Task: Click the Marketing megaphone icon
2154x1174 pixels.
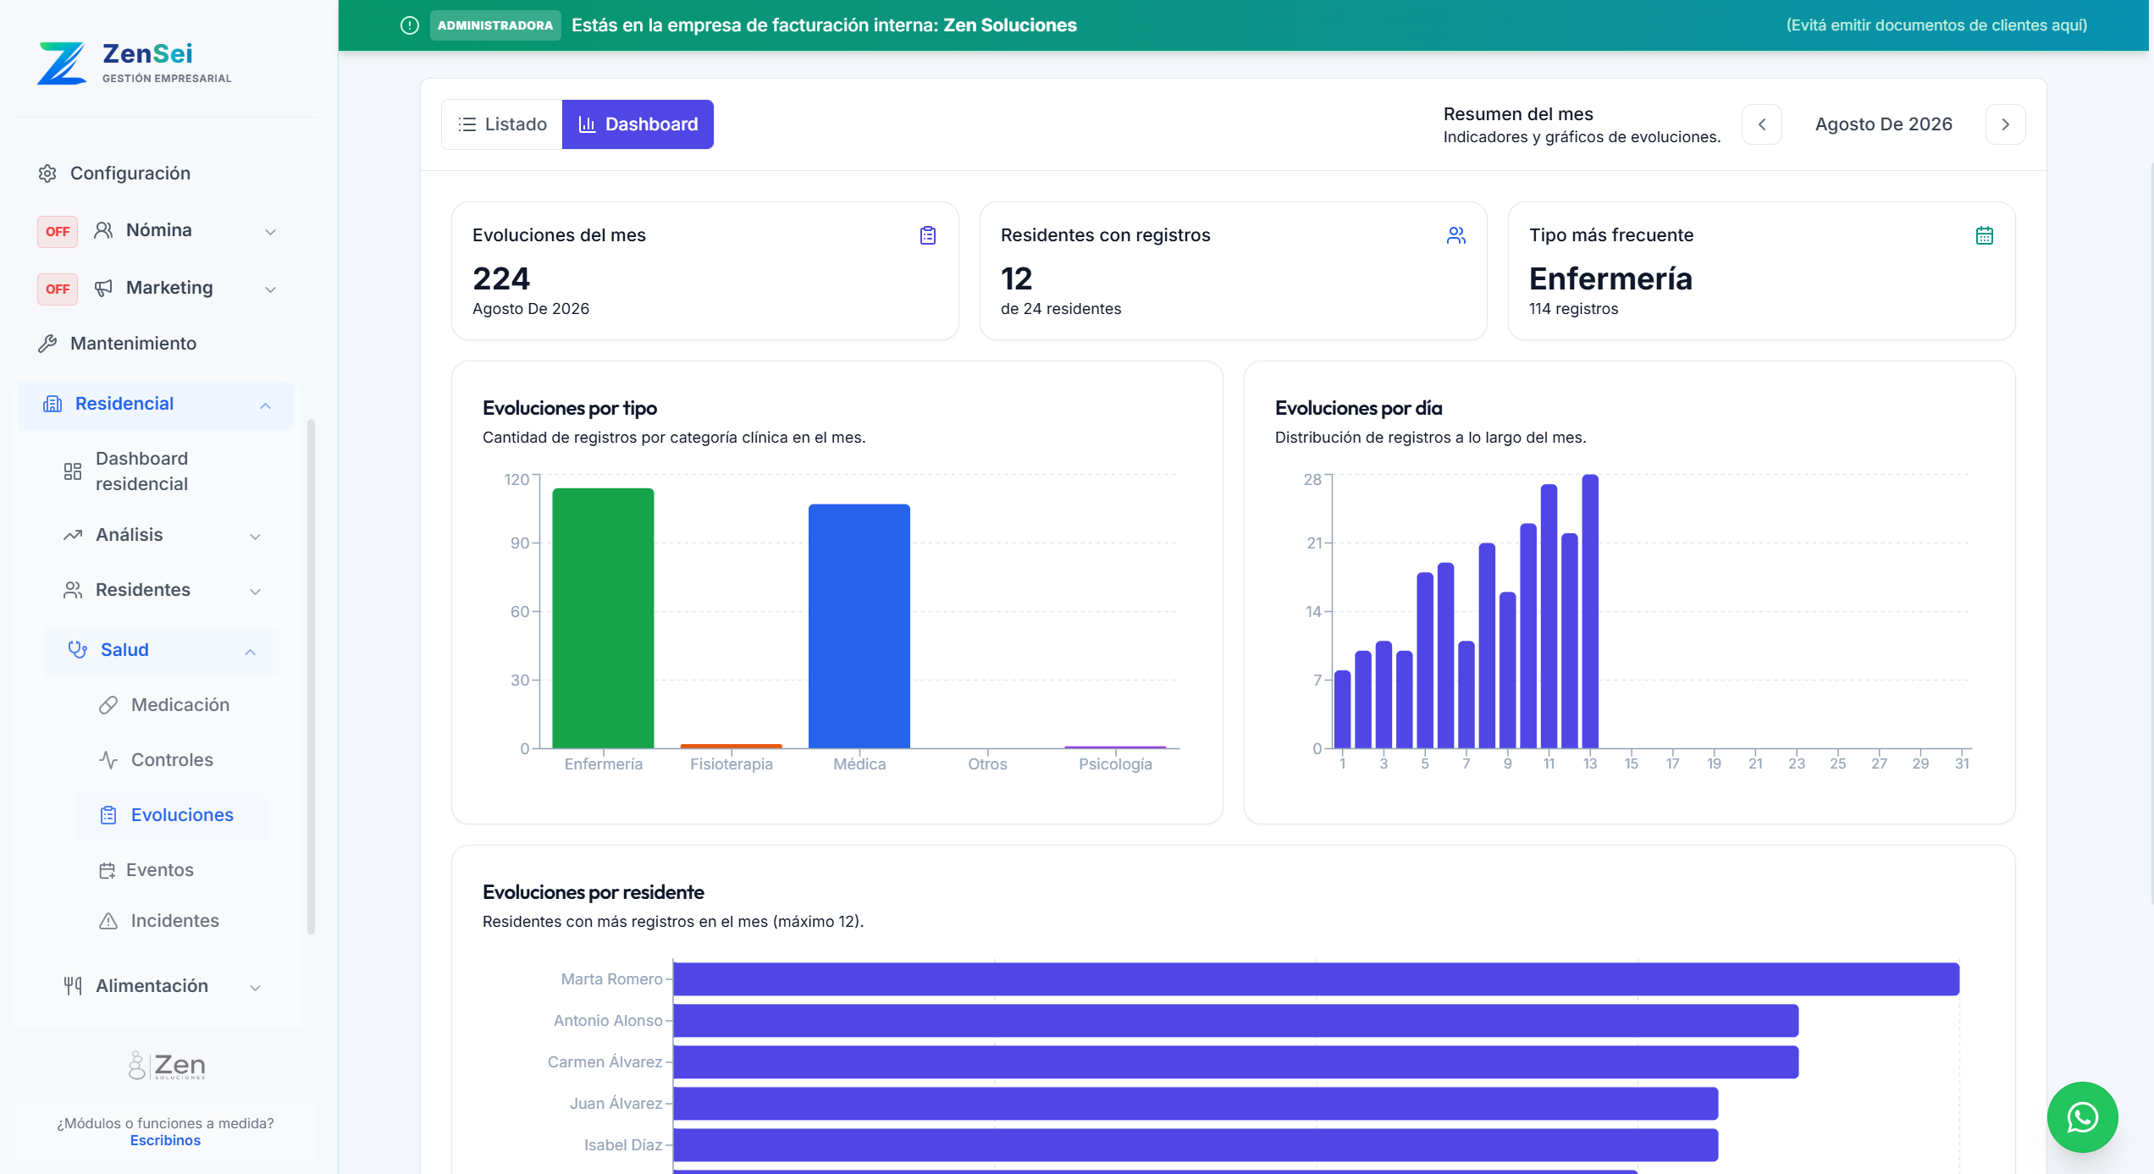Action: 103,288
